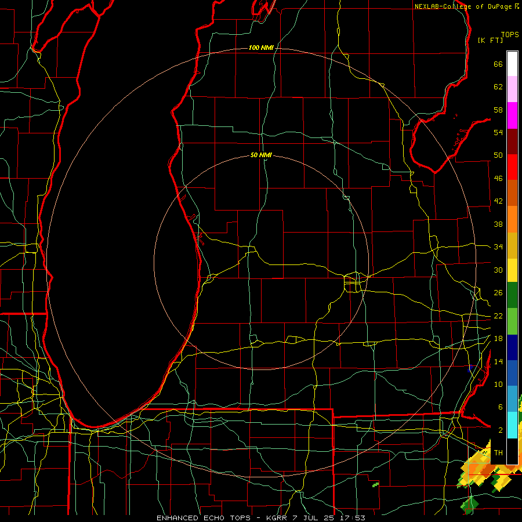Click the 'KGRR' radar site identifier

coord(277,518)
